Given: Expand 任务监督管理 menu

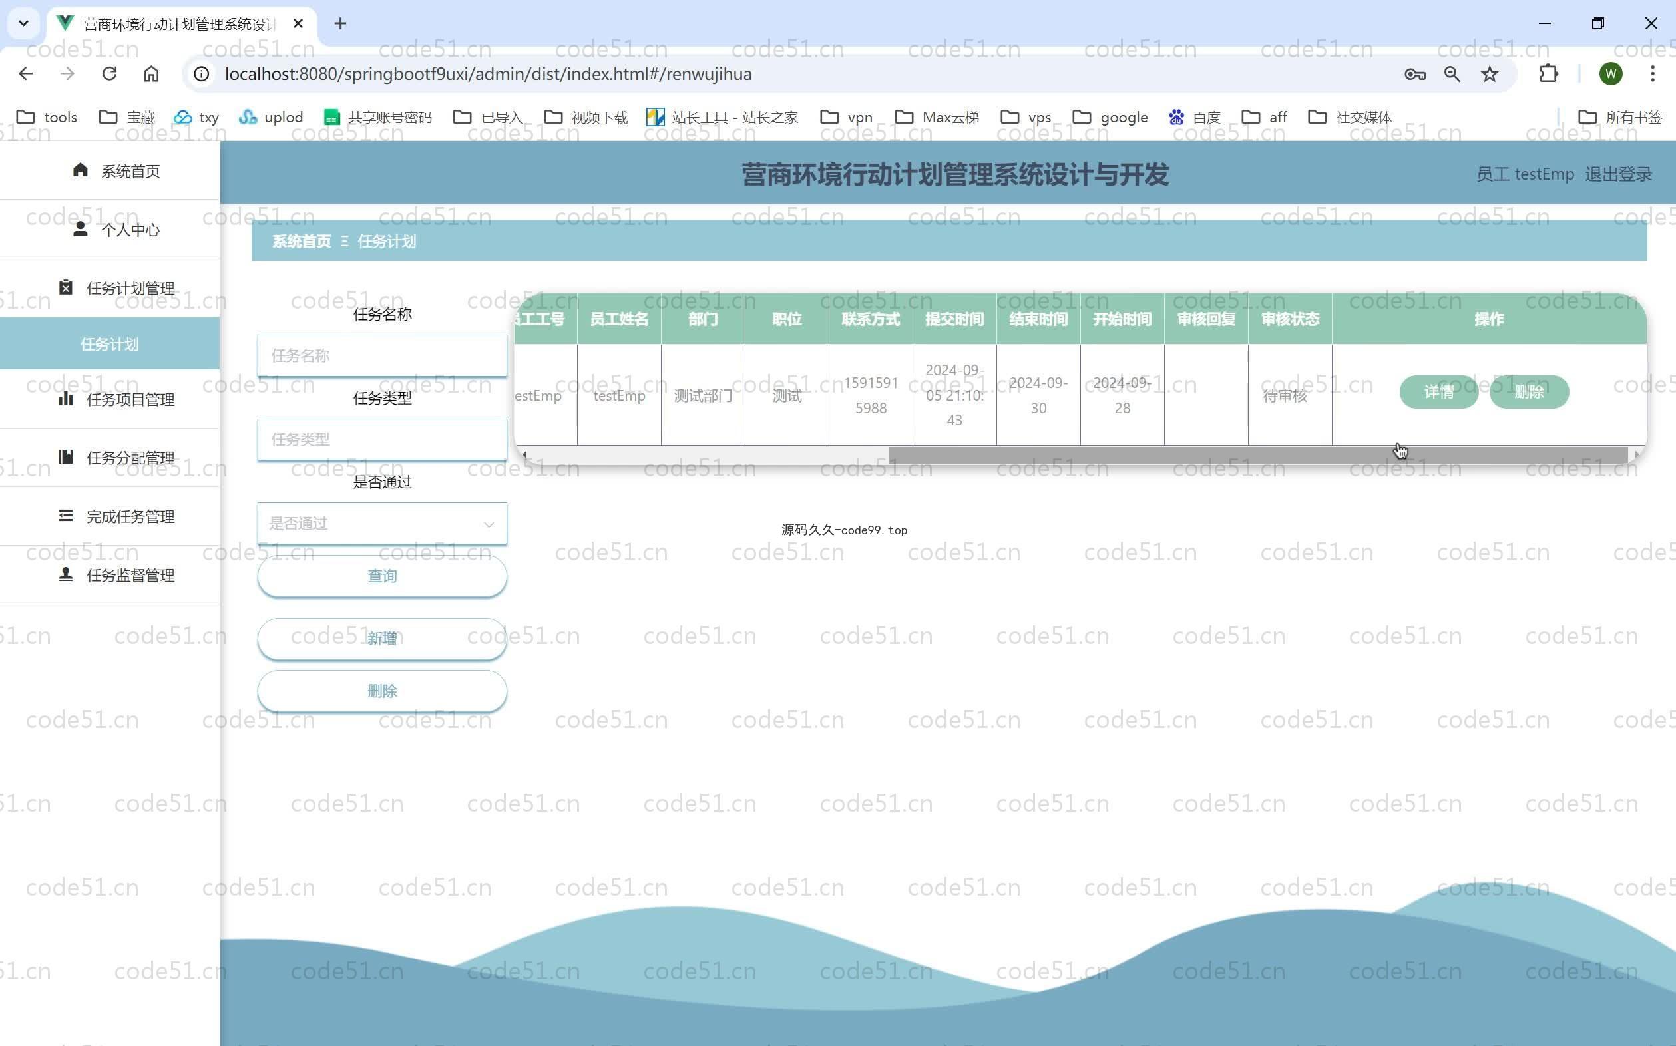Looking at the screenshot, I should pos(110,575).
